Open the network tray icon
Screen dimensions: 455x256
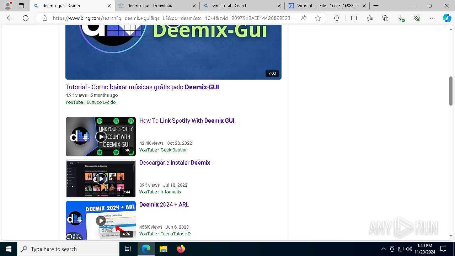(x=401, y=249)
